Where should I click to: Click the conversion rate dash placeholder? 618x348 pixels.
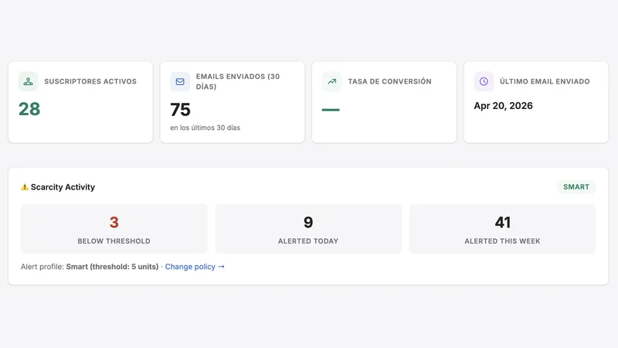[331, 110]
